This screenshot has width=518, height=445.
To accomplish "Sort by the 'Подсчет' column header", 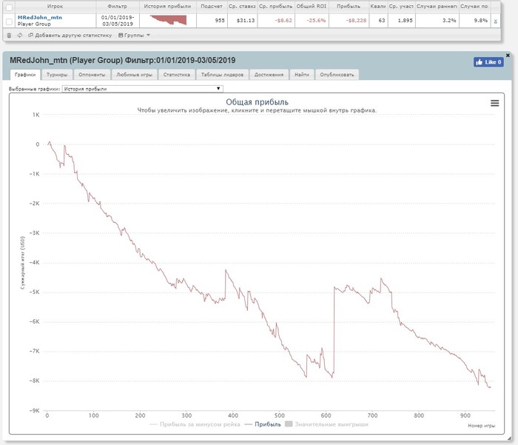I will pos(212,6).
